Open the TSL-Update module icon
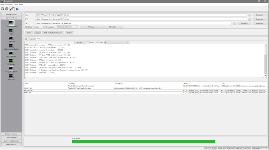 click(11, 61)
